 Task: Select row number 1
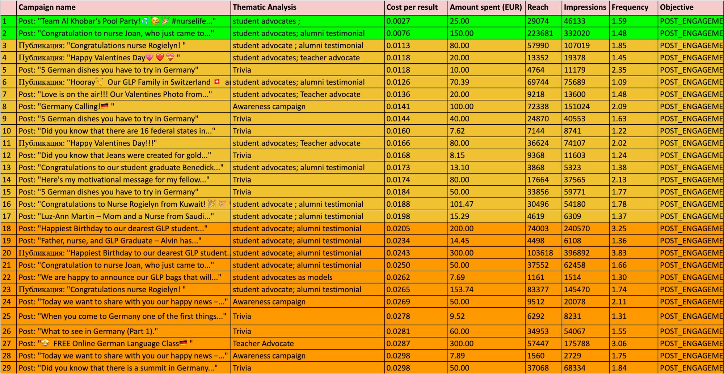coord(8,21)
